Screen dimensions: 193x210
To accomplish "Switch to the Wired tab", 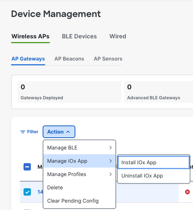I will point(118,36).
